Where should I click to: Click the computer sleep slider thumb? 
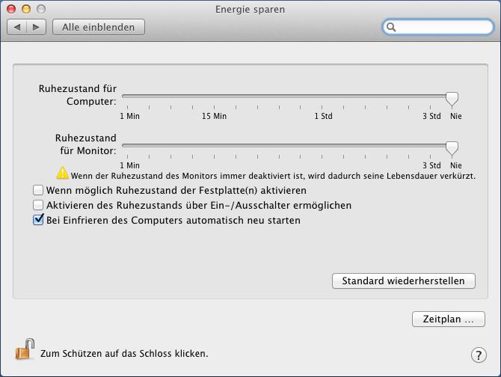[x=452, y=99]
